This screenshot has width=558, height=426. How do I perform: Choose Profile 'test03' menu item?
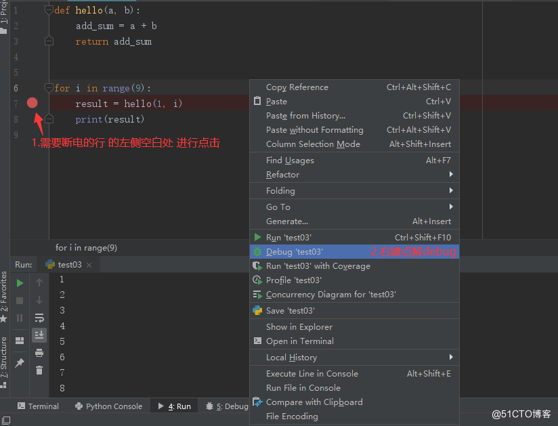pyautogui.click(x=354, y=280)
